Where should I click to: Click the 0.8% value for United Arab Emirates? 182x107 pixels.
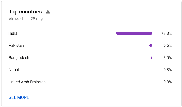click(167, 82)
